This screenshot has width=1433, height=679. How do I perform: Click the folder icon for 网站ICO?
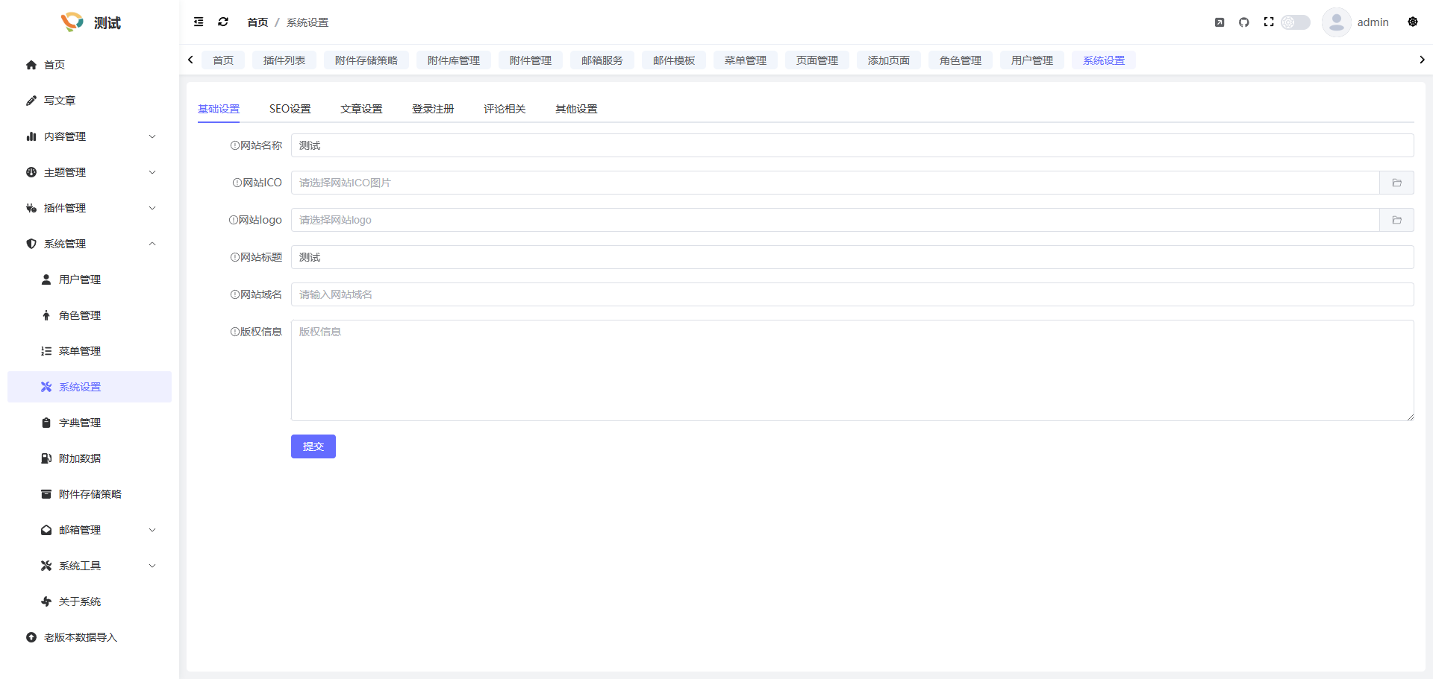[x=1396, y=183]
